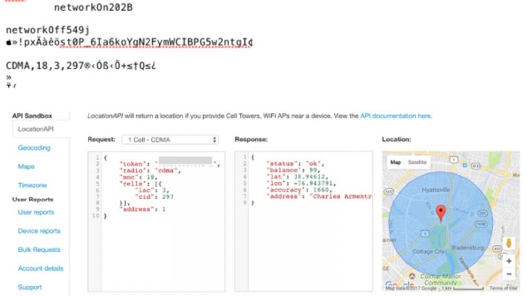
Task: Zoom in the map with plus button
Action: [508, 261]
